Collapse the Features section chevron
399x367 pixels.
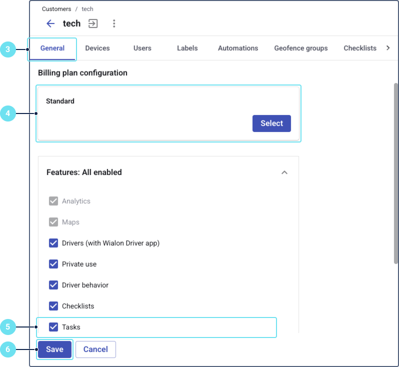[284, 172]
